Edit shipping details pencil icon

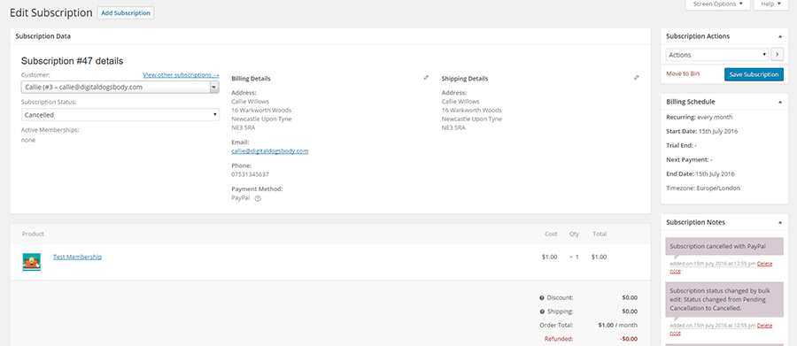(637, 78)
